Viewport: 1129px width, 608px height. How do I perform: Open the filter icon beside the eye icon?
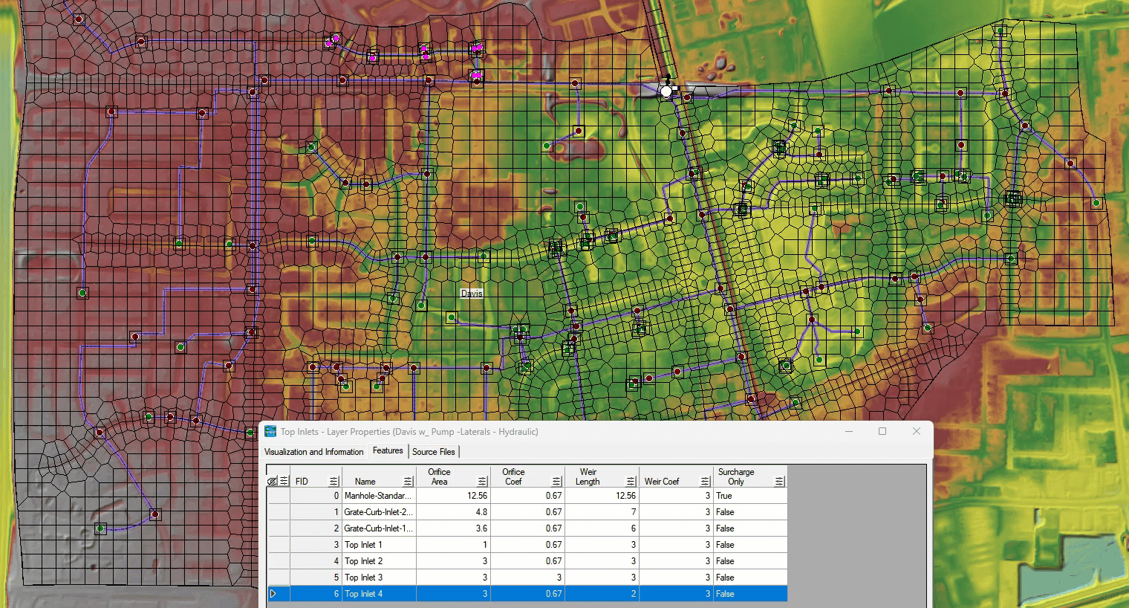[284, 482]
